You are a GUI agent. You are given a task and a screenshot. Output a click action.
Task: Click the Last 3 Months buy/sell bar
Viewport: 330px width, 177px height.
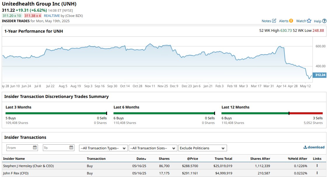(x=56, y=113)
